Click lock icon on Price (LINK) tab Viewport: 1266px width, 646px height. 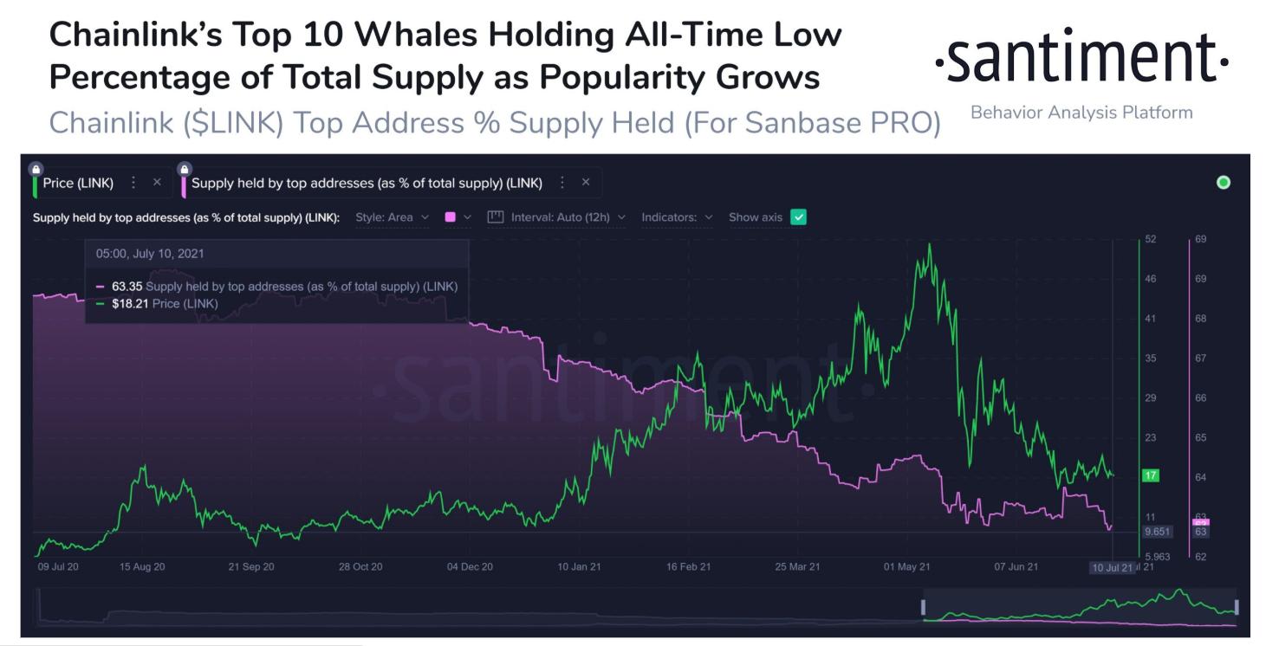(x=36, y=169)
